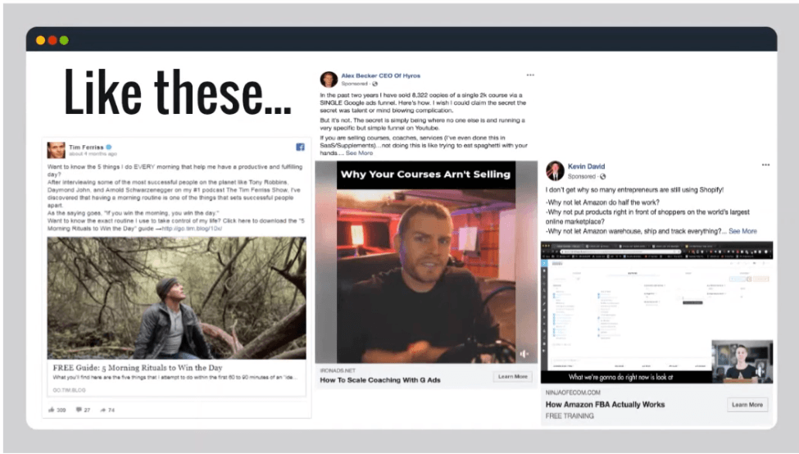Screen dimensions: 799x454
Task: Click the Tim Ferriss profile picture
Action: click(56, 150)
